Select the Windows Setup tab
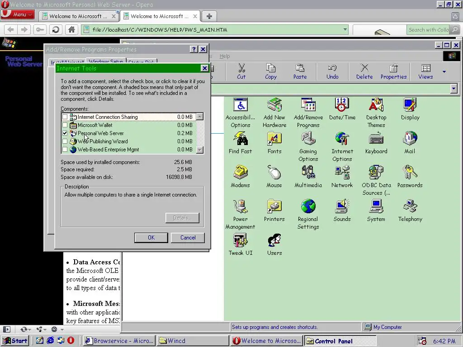 point(106,62)
